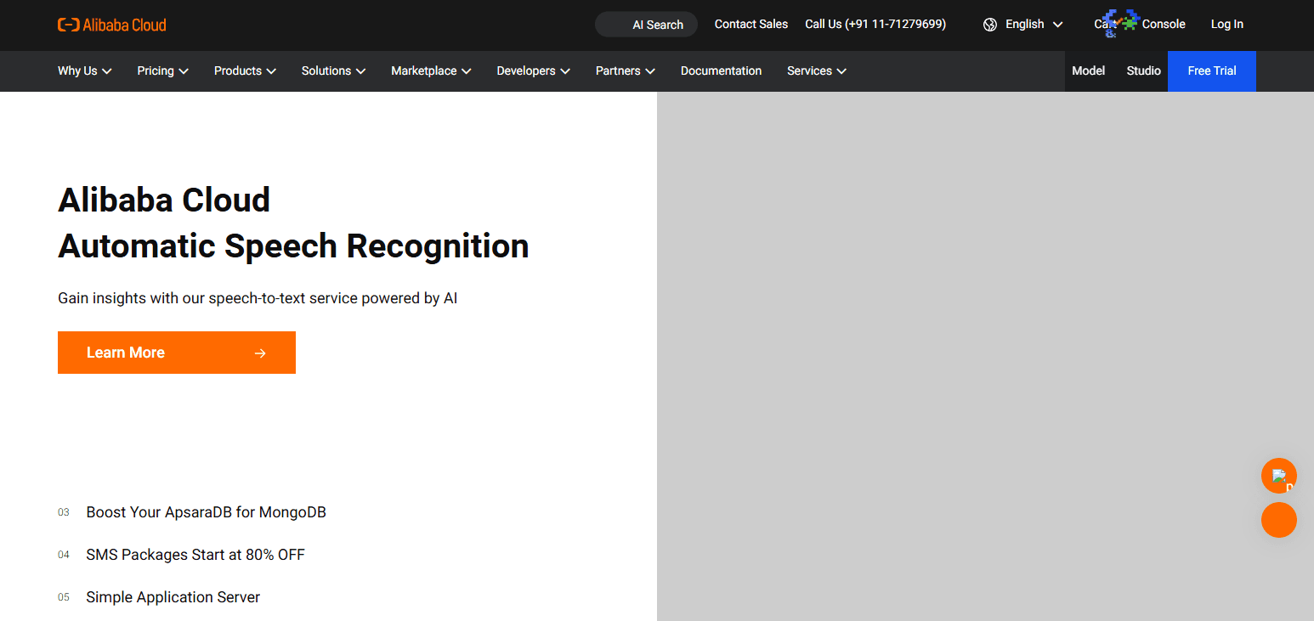This screenshot has height=621, width=1314.
Task: Select "SMS Packages Start at 80% OFF" item
Action: (x=195, y=555)
